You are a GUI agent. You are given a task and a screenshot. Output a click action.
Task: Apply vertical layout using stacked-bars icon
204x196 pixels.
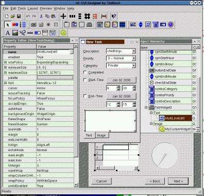[80, 17]
